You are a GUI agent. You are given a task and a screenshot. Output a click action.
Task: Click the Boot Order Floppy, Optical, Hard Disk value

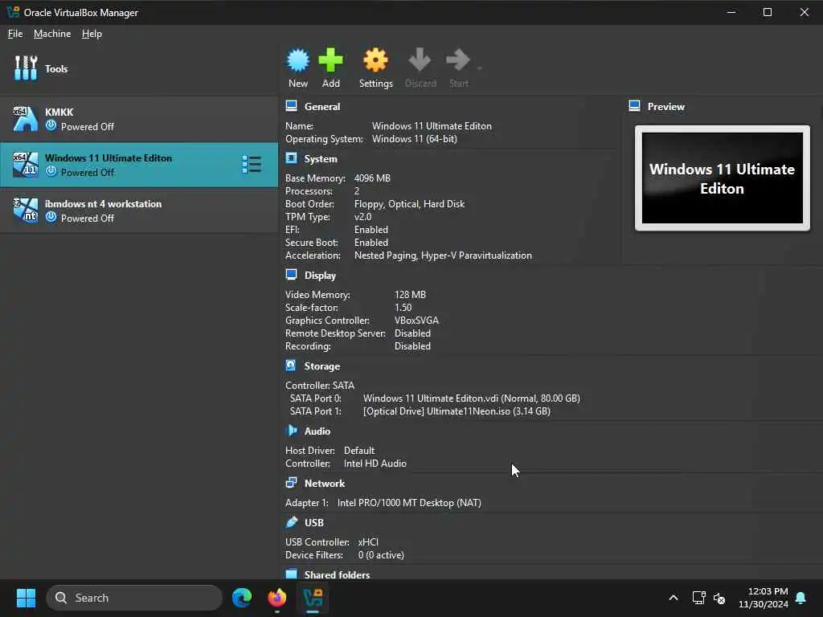(409, 204)
